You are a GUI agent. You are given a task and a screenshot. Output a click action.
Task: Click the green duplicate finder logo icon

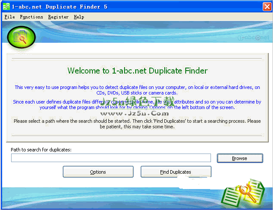coord(21,37)
